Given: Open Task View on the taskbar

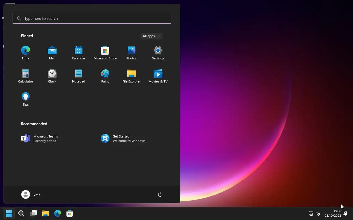Looking at the screenshot, I should [x=33, y=213].
